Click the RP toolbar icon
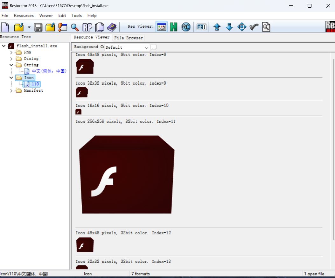The image size is (335, 278). click(87, 27)
